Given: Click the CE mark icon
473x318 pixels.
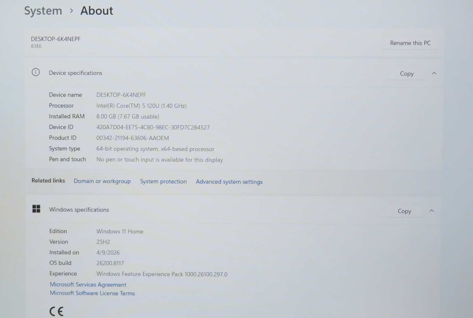Looking at the screenshot, I should 56,311.
